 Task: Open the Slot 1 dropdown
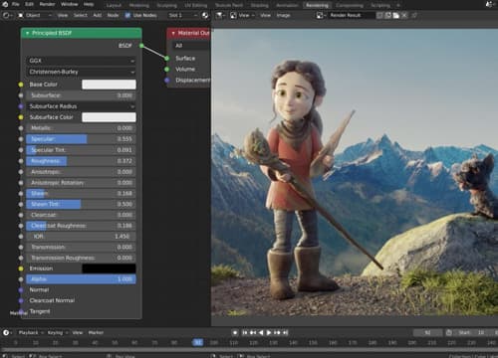coord(183,15)
